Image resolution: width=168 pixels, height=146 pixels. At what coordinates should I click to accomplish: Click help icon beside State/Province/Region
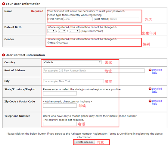click(x=150, y=89)
